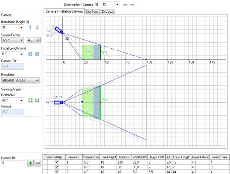Click green 17 ft height marker line
This screenshot has width=230, height=174.
click(x=100, y=52)
